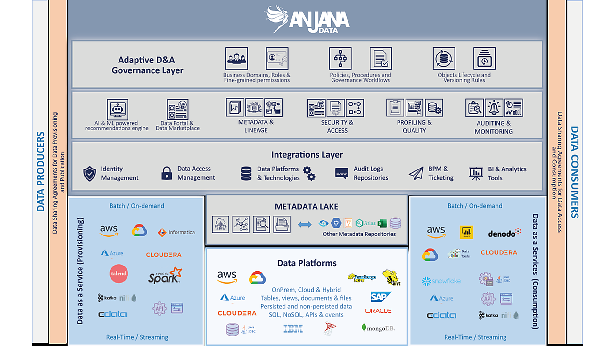This screenshot has width=615, height=346.
Task: Click the Business Domains team people icon
Action: [x=236, y=59]
